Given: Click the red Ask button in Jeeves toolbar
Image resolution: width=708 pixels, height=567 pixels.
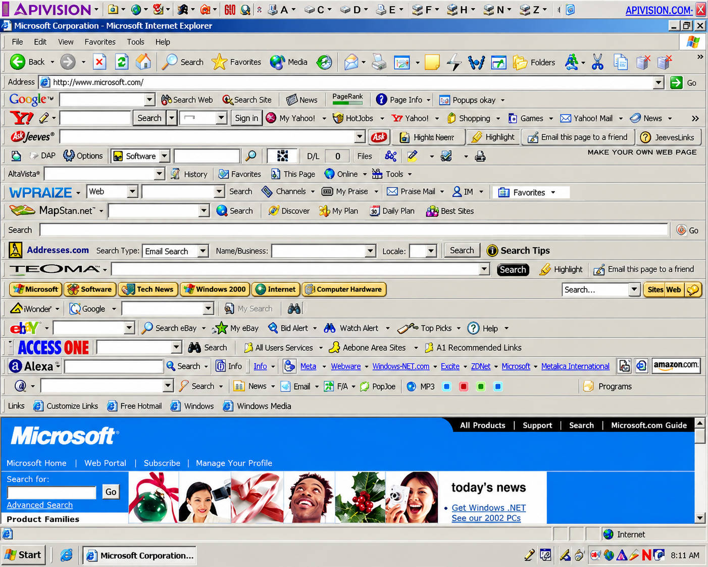Looking at the screenshot, I should click(379, 137).
